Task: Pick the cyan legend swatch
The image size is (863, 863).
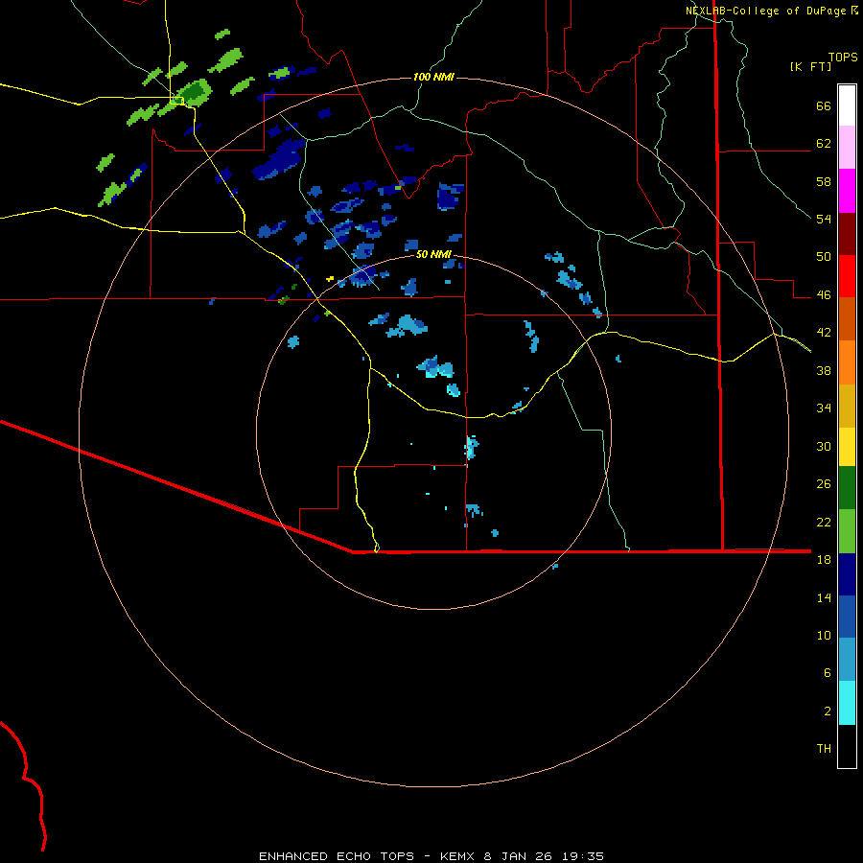Action: tap(847, 703)
